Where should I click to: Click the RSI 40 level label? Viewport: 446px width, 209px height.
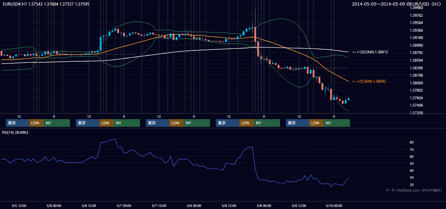[x=412, y=170]
